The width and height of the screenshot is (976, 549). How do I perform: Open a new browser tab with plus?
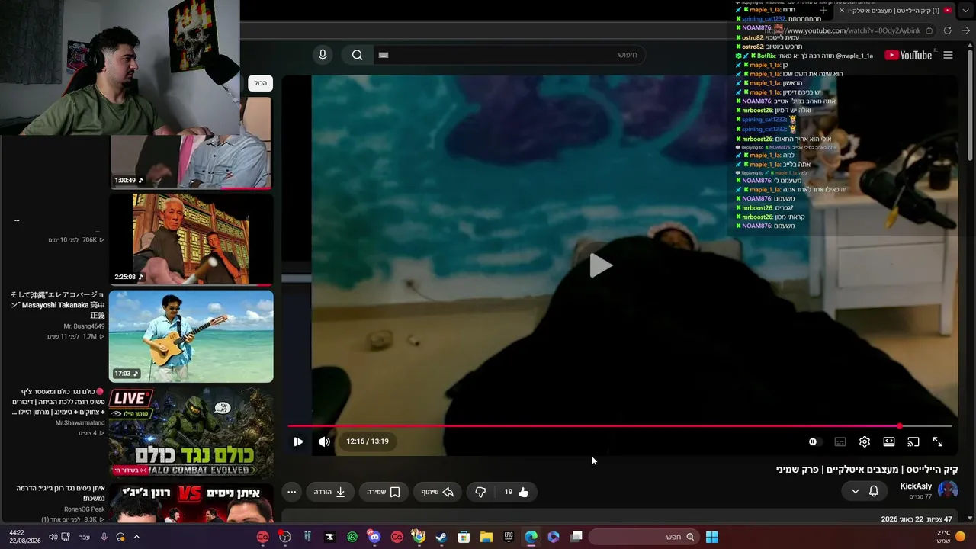click(x=823, y=11)
